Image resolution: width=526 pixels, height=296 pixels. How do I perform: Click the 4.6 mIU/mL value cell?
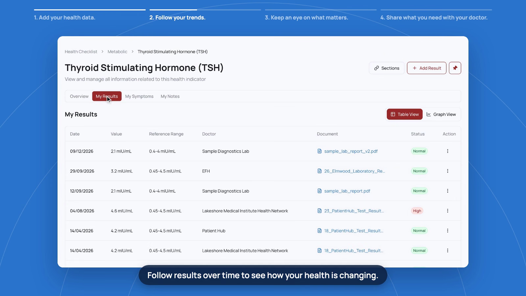(122, 211)
